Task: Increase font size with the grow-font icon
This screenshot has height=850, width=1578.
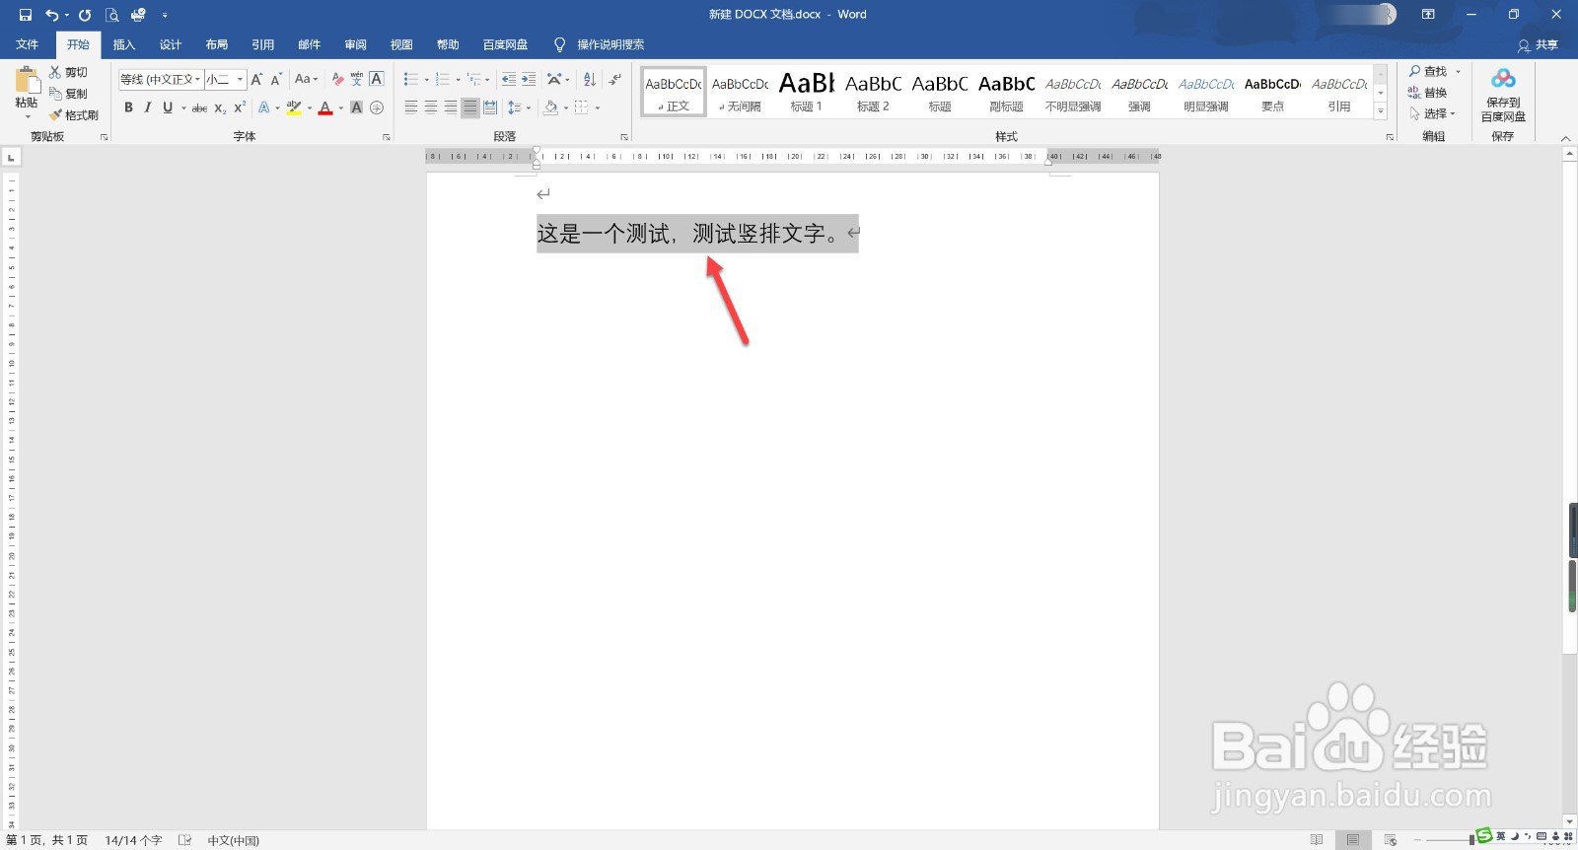Action: [x=256, y=79]
